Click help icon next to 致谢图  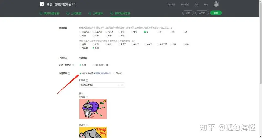coord(87,125)
